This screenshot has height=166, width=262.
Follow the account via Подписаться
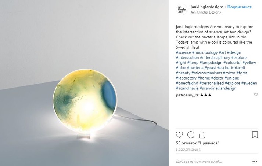click(x=239, y=7)
